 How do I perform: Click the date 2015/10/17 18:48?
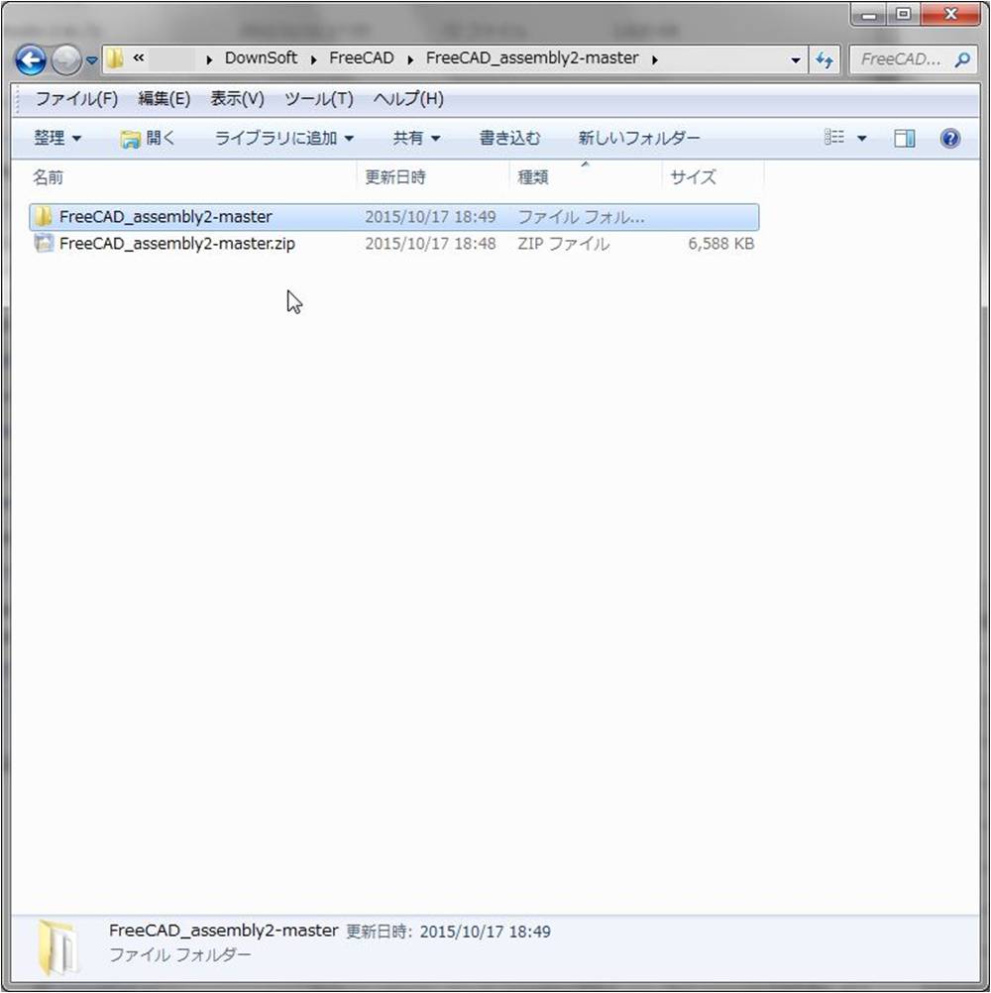[x=430, y=243]
